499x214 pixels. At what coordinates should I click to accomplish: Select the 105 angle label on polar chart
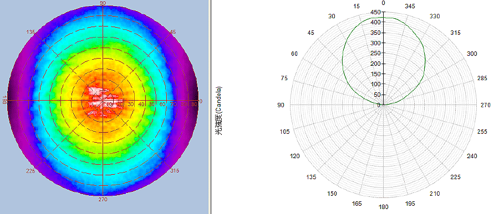click(x=285, y=132)
